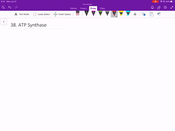Switch to the Home tab
175x131 pixels.
point(73,8)
